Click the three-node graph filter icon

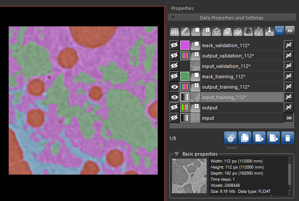click(269, 31)
